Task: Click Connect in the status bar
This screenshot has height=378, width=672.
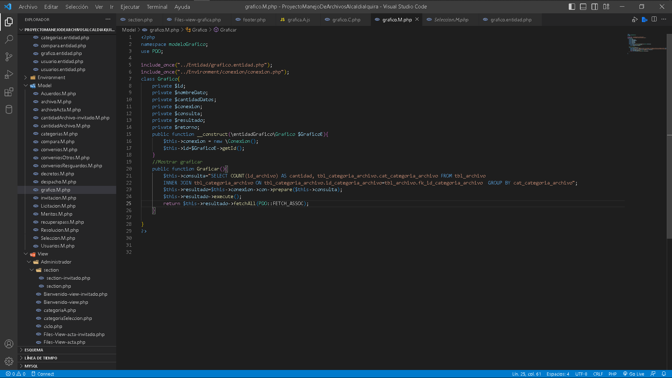Action: click(43, 374)
